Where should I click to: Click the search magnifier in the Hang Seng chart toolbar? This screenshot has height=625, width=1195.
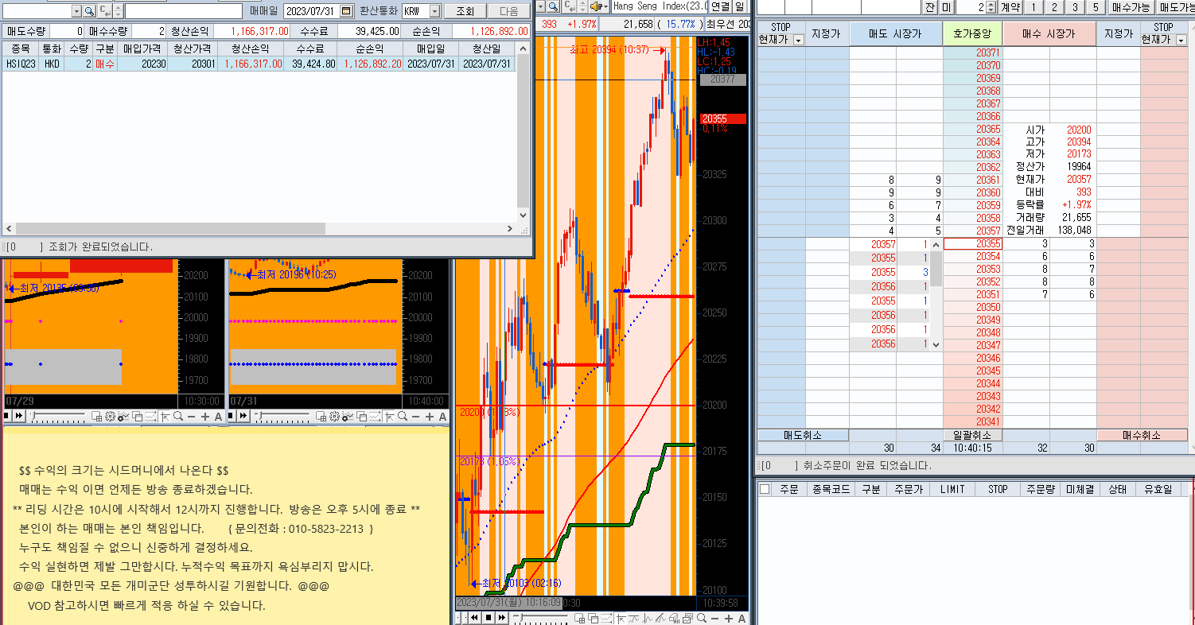[553, 6]
